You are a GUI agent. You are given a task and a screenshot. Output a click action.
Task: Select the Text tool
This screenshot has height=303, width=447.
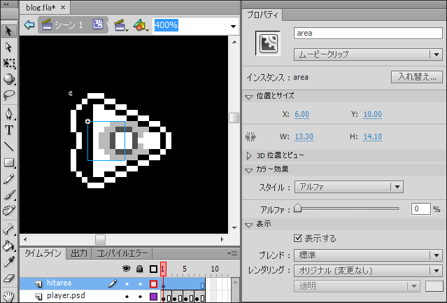pyautogui.click(x=9, y=130)
